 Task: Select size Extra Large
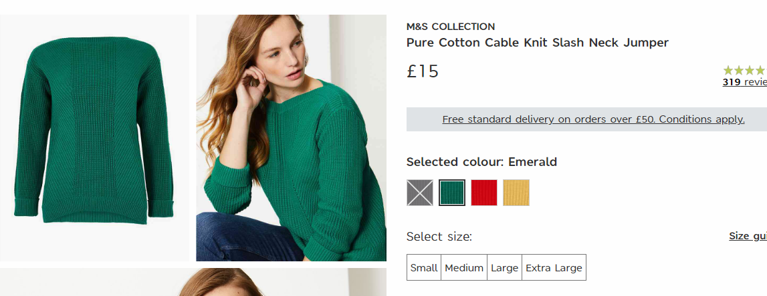pos(554,268)
